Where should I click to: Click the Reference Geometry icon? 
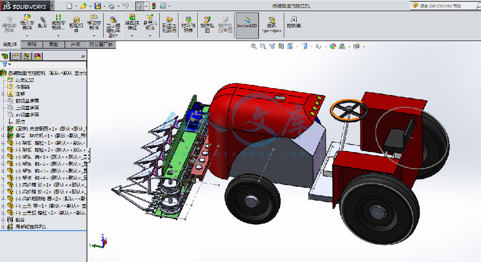click(x=150, y=17)
